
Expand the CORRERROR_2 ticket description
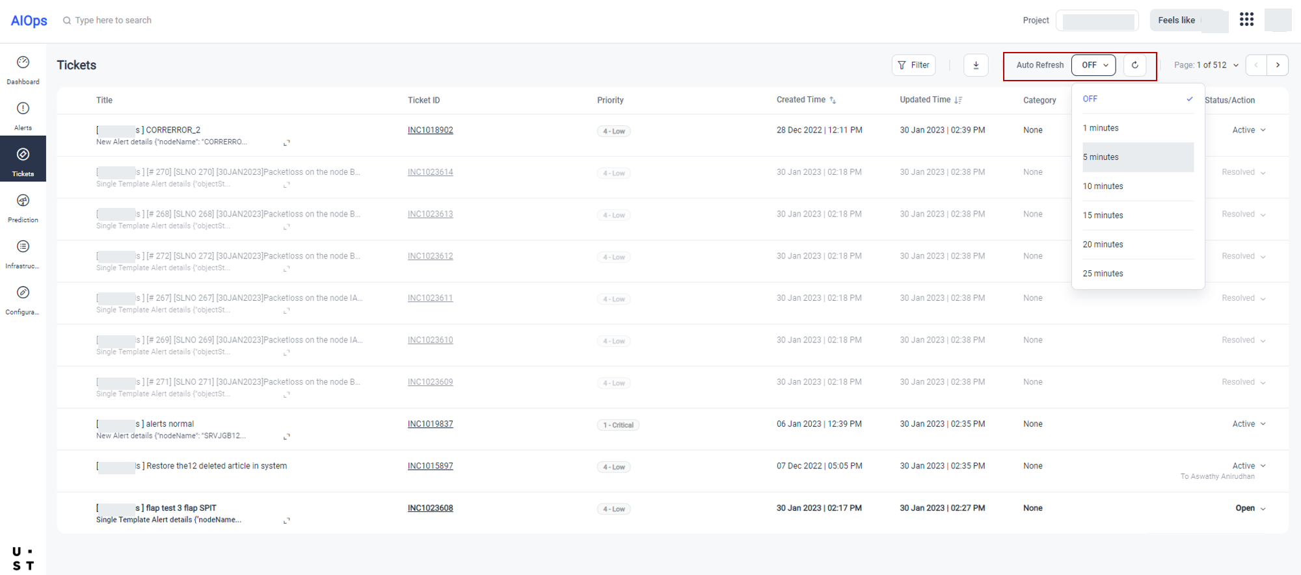[x=286, y=143]
